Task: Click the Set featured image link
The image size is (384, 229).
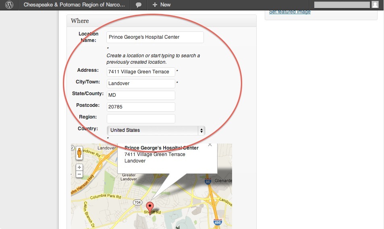Action: pyautogui.click(x=290, y=12)
